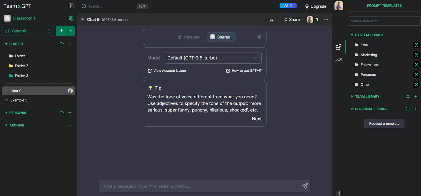
Task: Click Next on the Tip card
Action: click(x=257, y=119)
